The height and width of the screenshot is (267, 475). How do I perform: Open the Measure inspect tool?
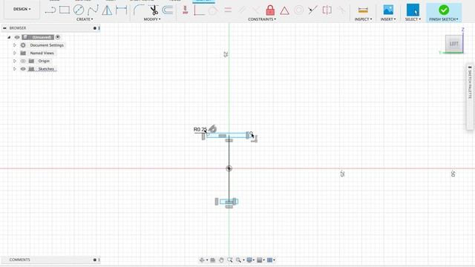point(363,10)
